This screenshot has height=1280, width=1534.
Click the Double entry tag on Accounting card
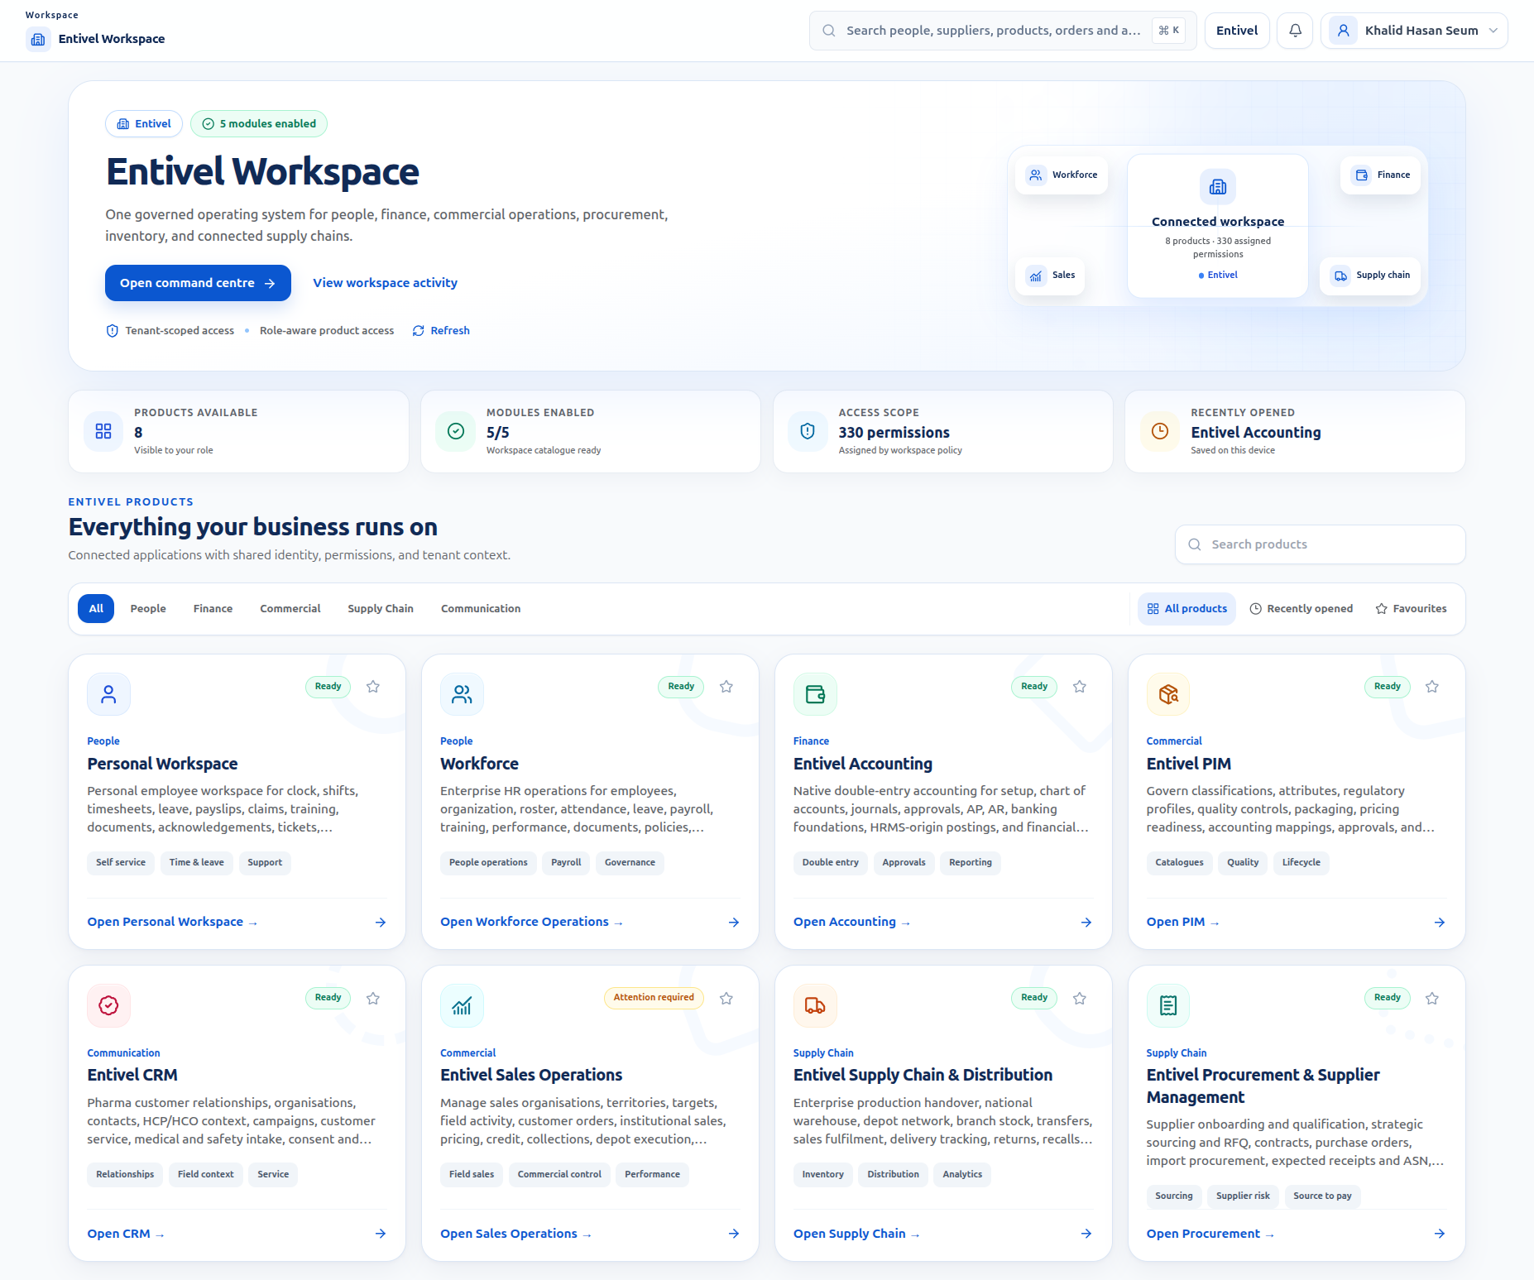[831, 863]
